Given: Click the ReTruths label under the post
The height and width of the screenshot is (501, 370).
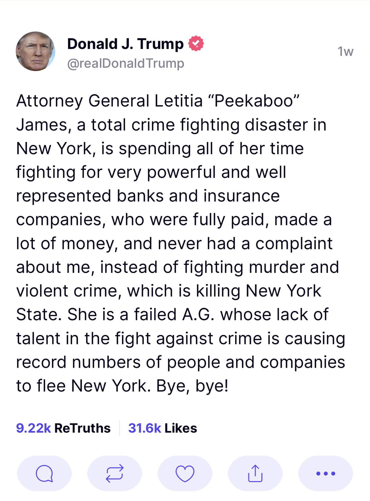Looking at the screenshot, I should [82, 428].
